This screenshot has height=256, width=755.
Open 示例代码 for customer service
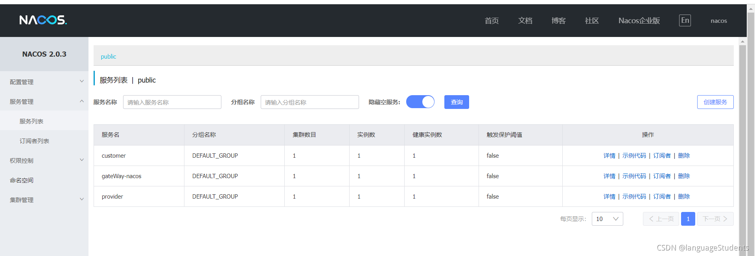pos(634,156)
